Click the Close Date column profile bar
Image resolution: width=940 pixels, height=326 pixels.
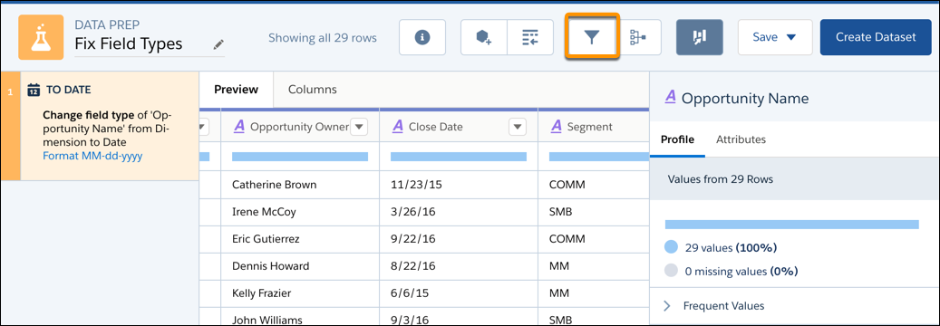point(459,157)
